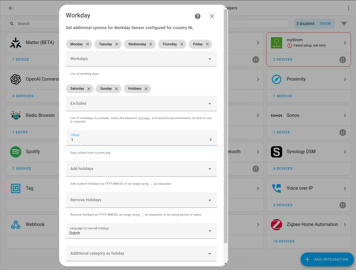Click the Proximity compass icon
Image resolution: width=356 pixels, height=270 pixels.
276,79
